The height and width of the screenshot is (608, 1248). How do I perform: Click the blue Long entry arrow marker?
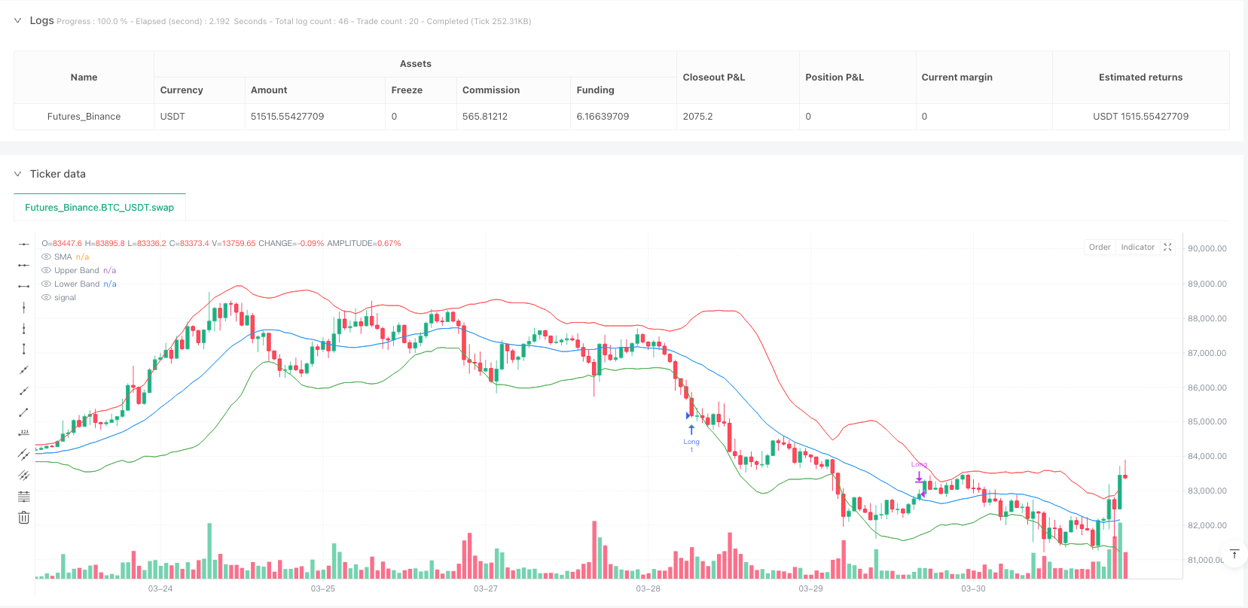point(691,430)
